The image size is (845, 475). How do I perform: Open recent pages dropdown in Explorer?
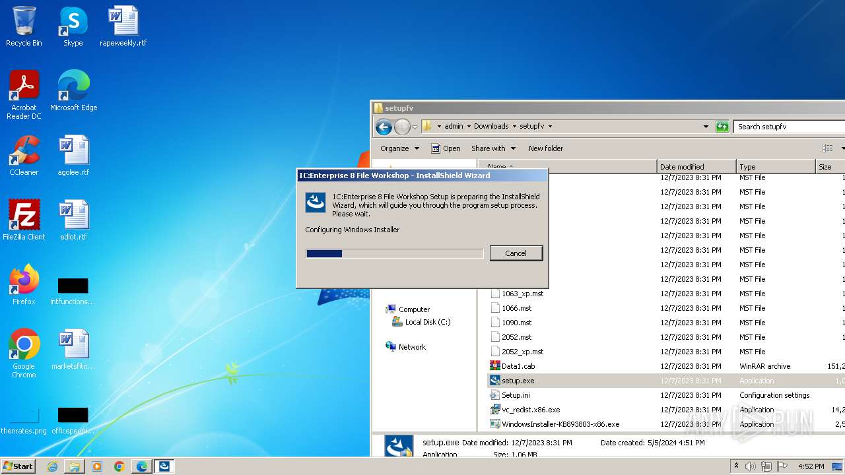coord(415,127)
